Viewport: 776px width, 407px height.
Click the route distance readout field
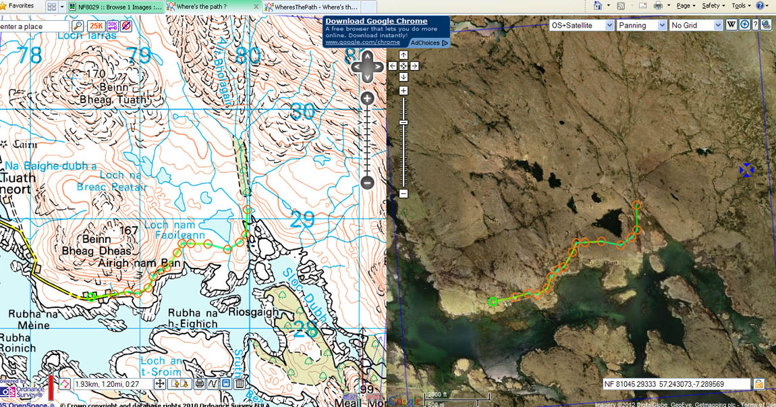pos(113,384)
